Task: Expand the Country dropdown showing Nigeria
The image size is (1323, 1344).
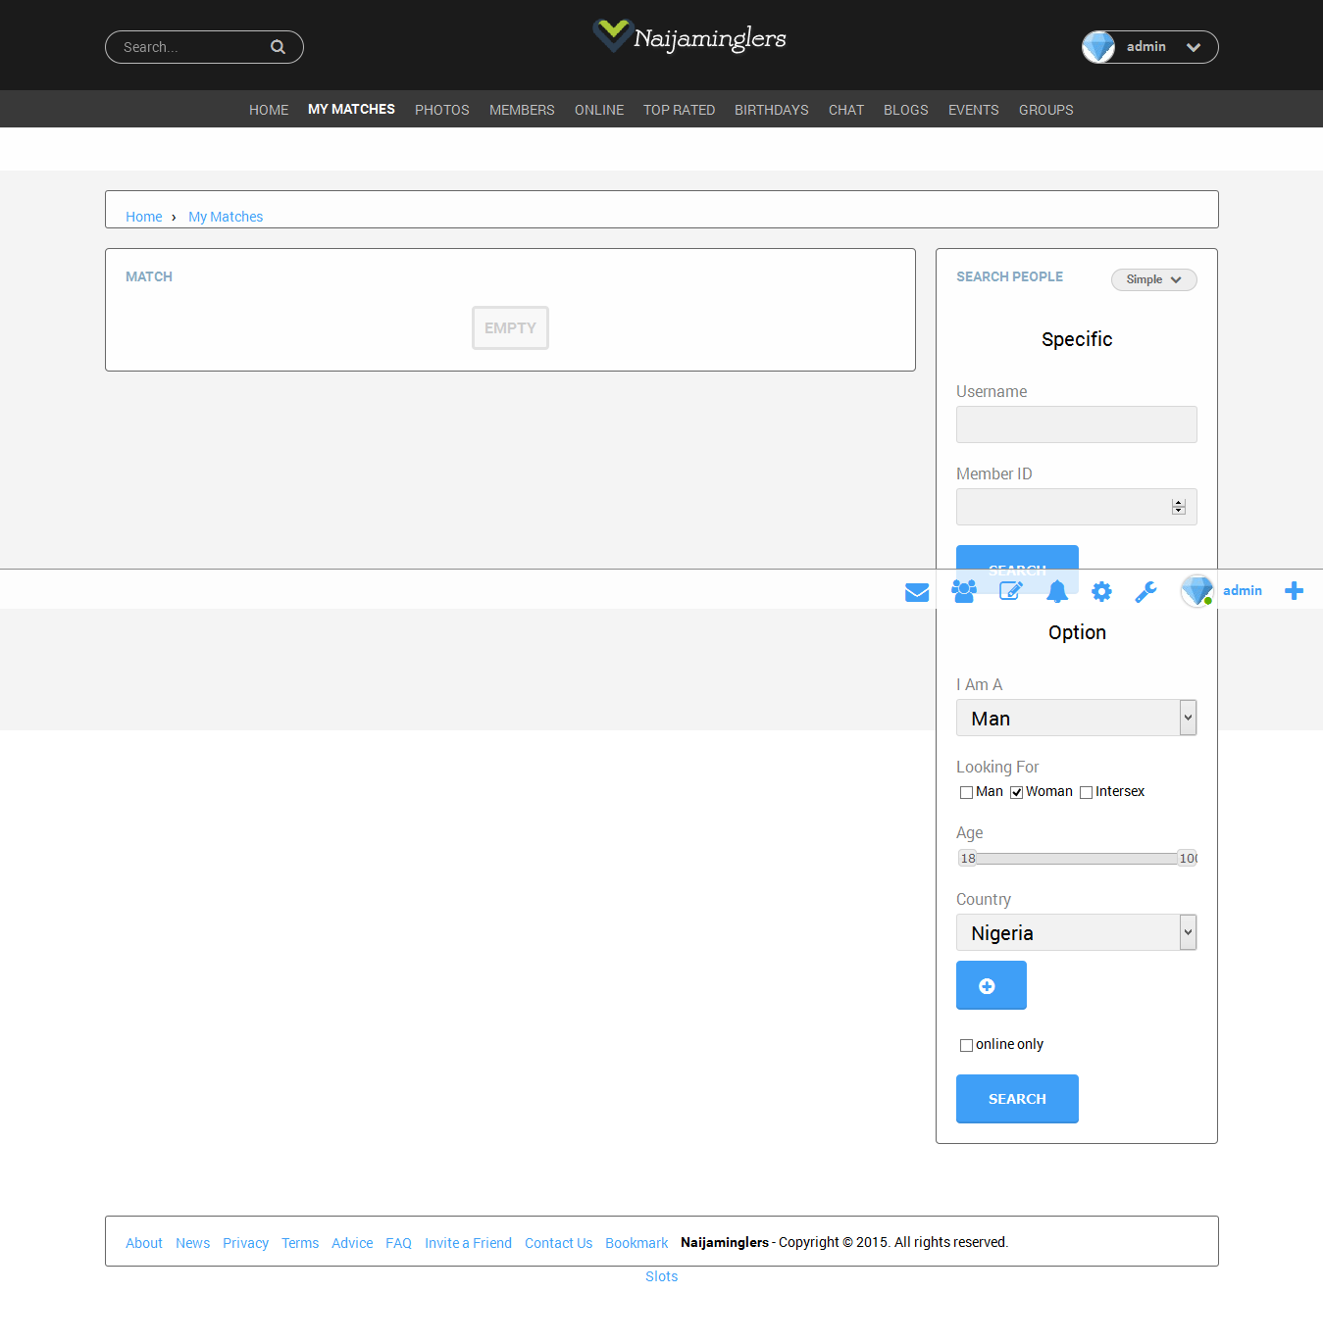Action: click(1076, 932)
